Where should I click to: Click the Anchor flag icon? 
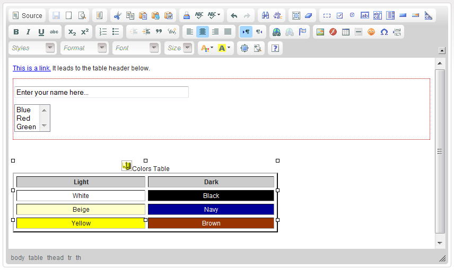click(302, 32)
